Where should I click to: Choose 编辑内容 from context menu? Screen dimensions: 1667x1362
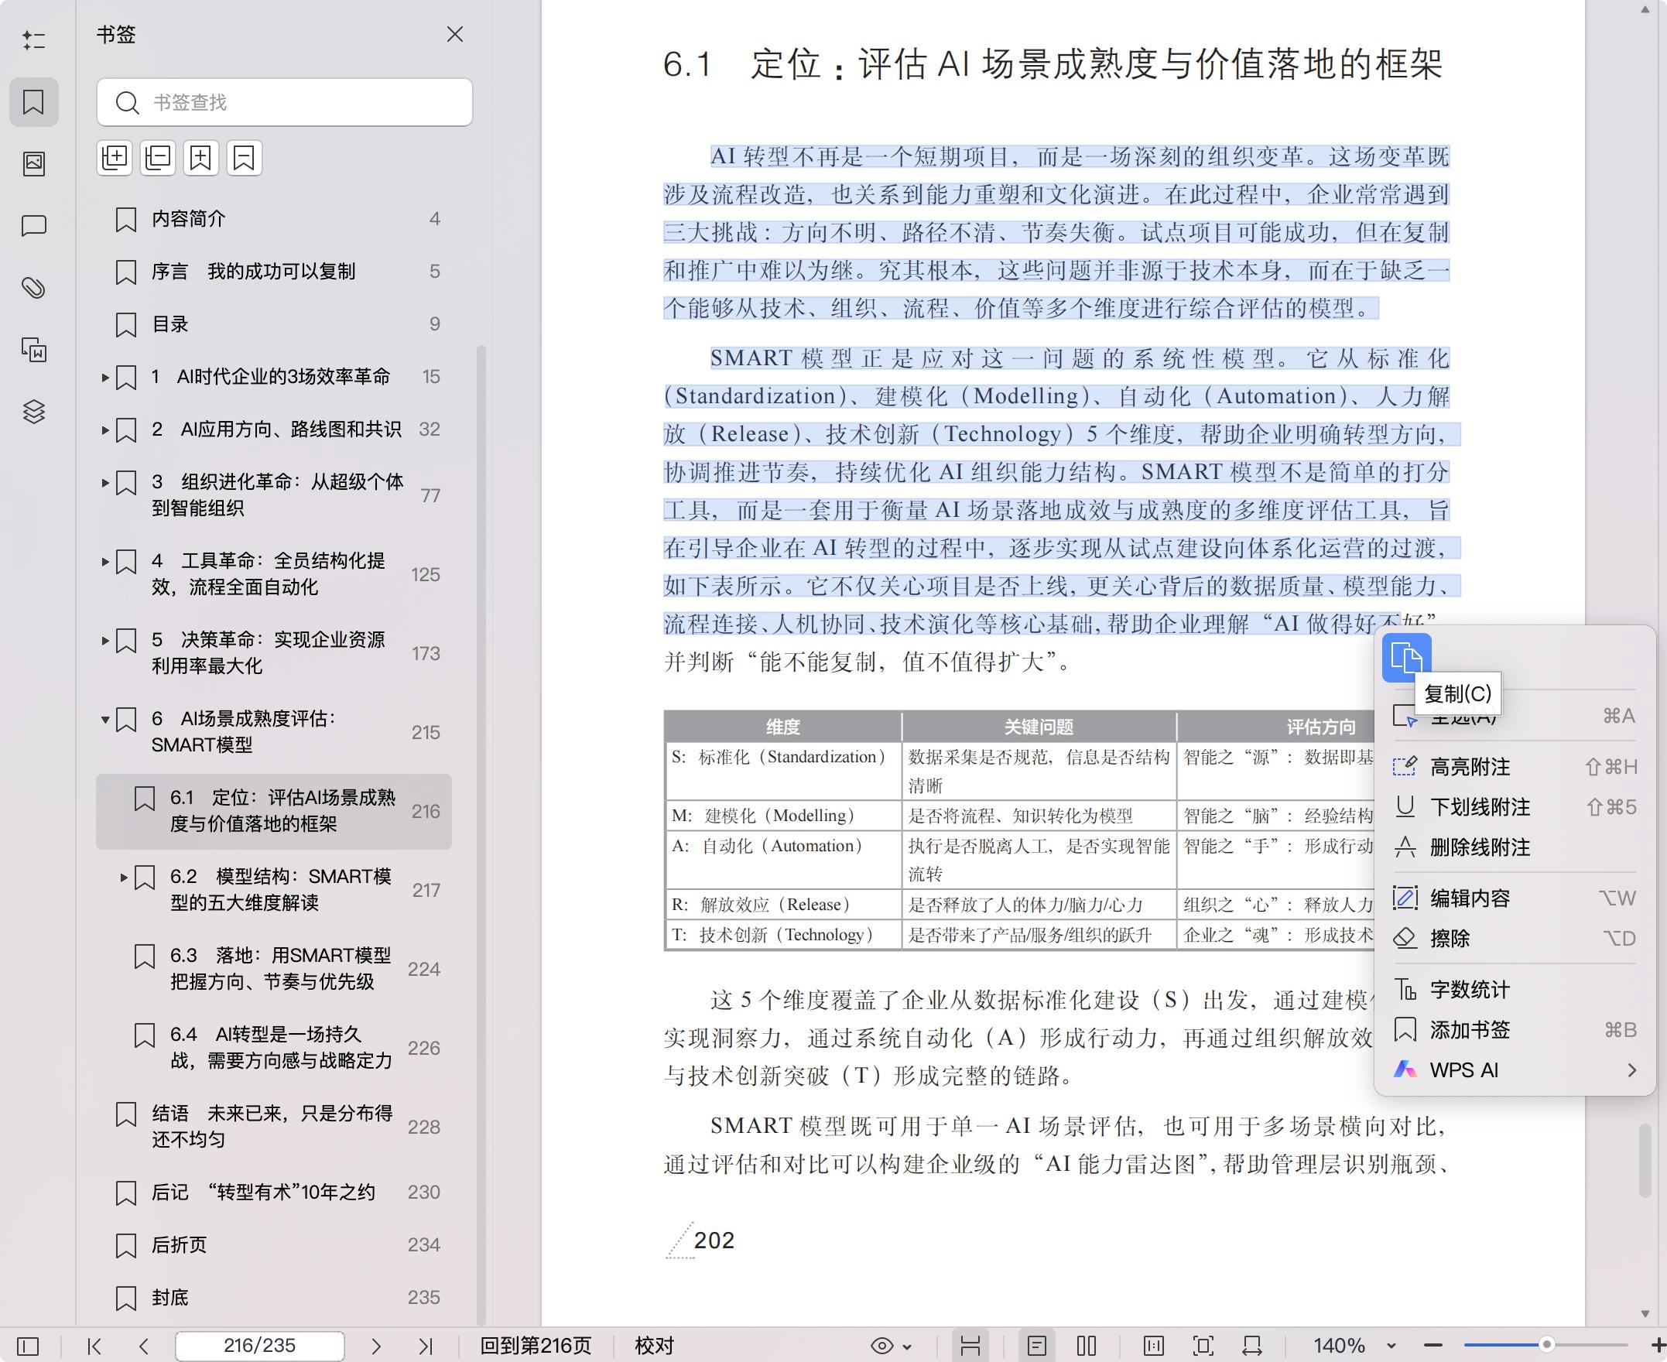[x=1514, y=898]
